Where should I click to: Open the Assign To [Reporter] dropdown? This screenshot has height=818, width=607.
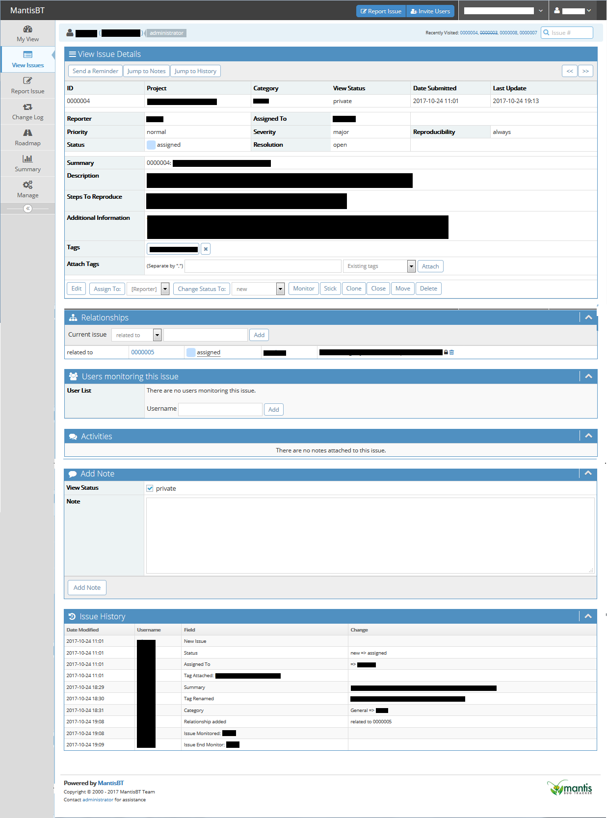[148, 289]
